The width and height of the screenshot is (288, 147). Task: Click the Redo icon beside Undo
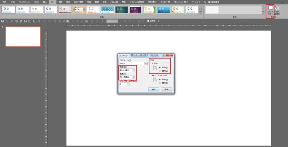12,21
